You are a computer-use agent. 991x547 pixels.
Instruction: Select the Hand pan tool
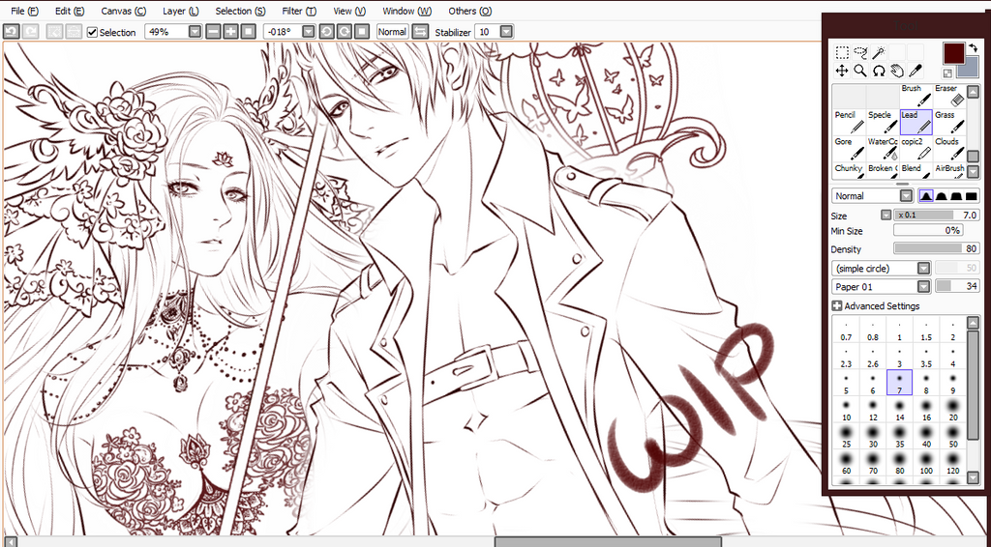pyautogui.click(x=897, y=71)
